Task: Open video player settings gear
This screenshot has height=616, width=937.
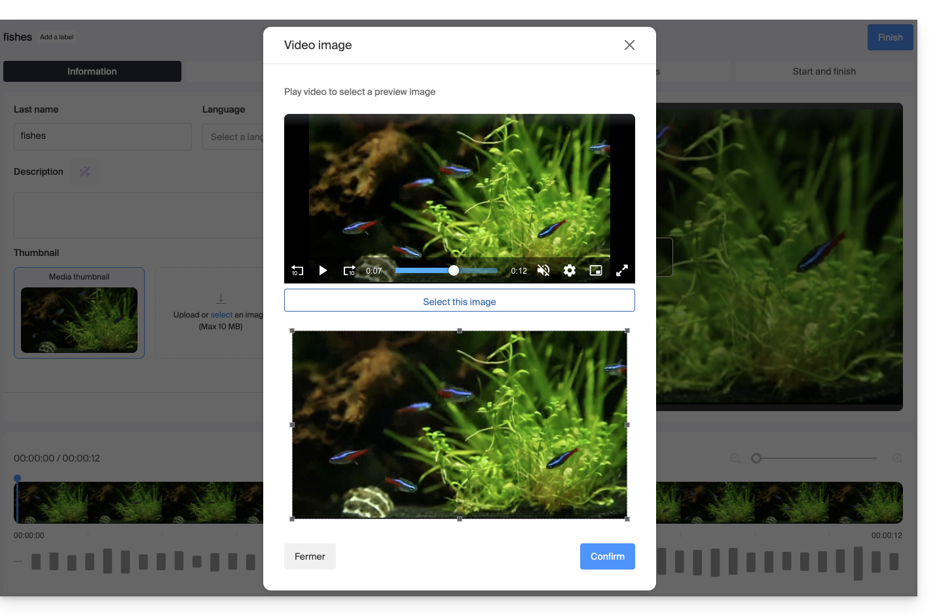Action: tap(570, 270)
